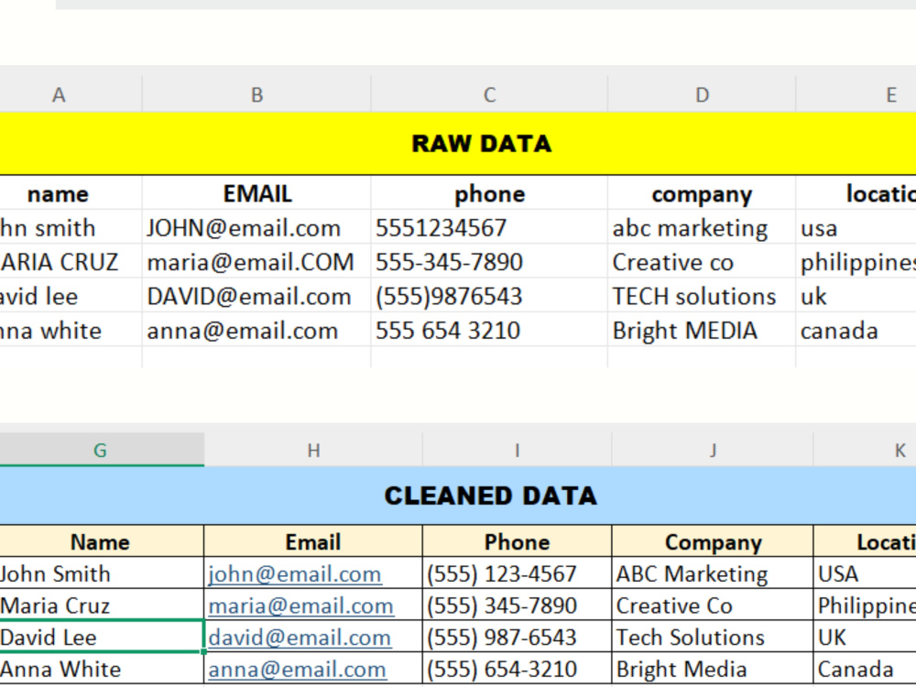Select cleaned 'Email' header cell
This screenshot has height=687, width=916.
pos(313,541)
